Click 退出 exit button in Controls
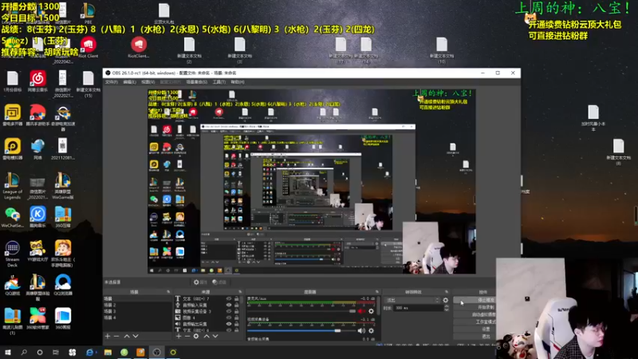Viewport: 638px width, 359px height. pyautogui.click(x=475, y=336)
